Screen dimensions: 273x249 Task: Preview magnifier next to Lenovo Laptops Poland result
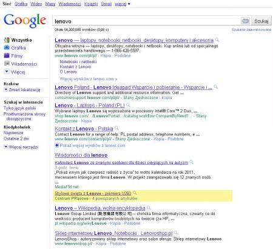(128, 105)
